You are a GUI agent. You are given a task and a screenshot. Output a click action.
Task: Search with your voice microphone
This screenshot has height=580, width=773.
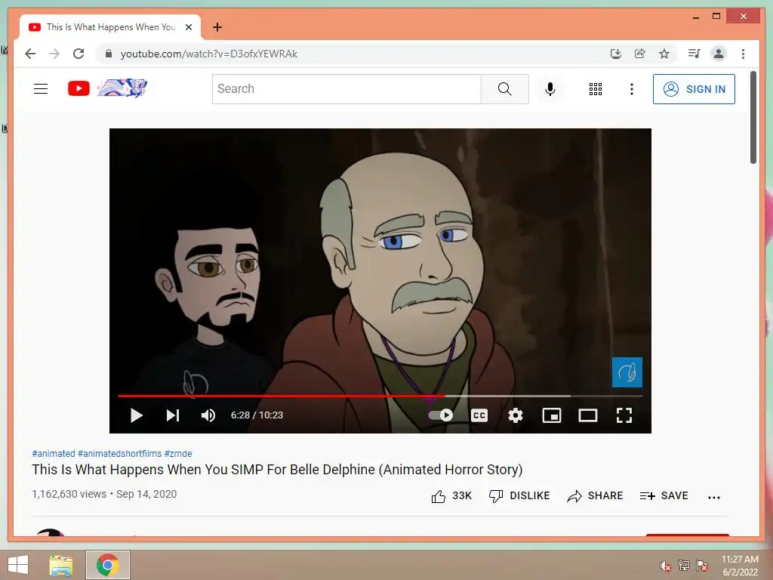(x=550, y=89)
